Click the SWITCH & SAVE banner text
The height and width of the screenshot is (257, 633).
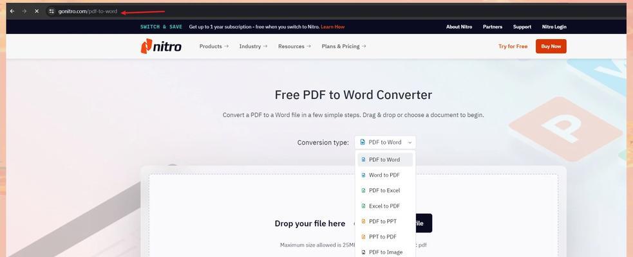click(161, 27)
